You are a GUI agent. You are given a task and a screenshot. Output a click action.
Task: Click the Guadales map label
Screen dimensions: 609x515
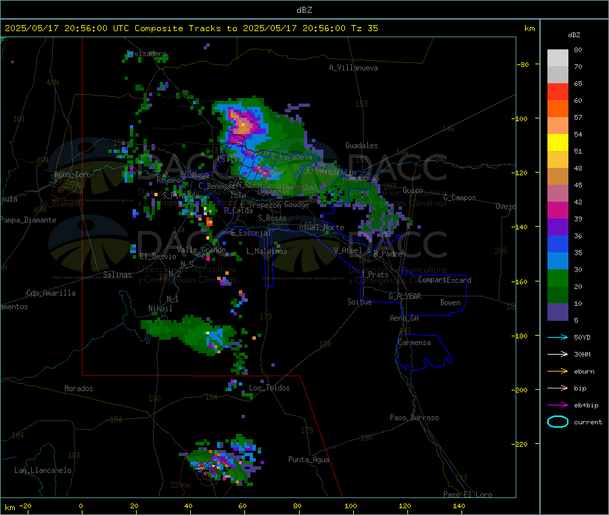coord(361,145)
